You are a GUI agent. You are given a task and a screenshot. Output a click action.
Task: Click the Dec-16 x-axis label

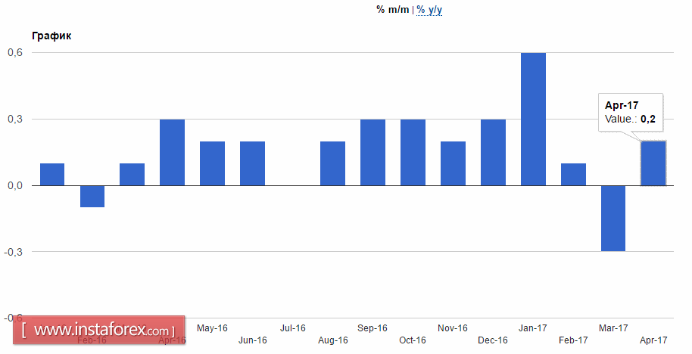(493, 340)
